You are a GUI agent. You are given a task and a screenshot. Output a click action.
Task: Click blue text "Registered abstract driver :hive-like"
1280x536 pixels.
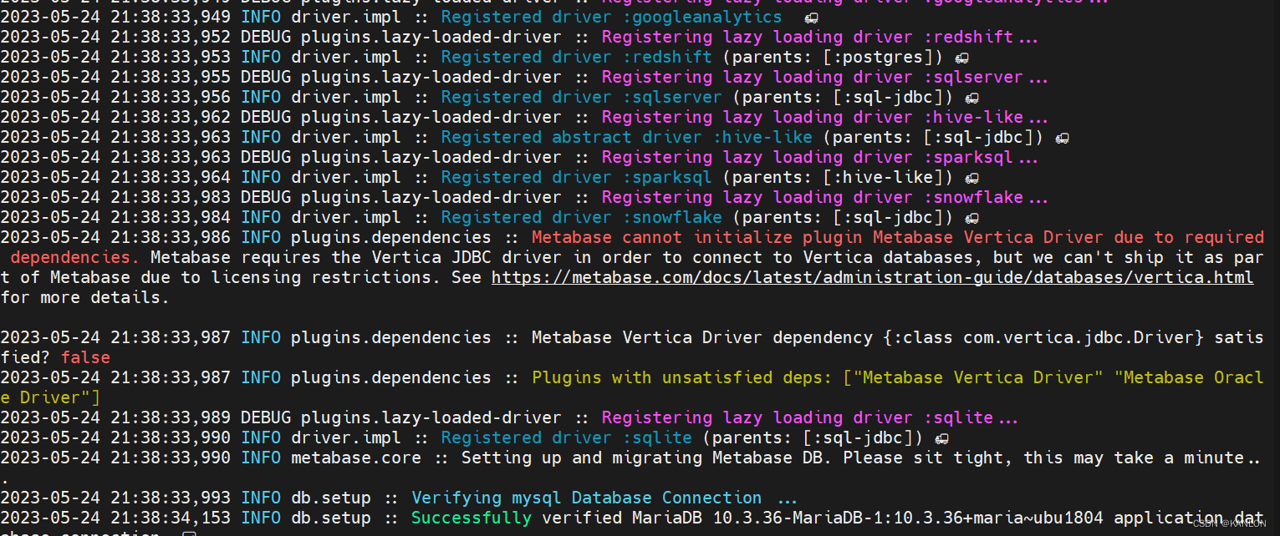(626, 137)
